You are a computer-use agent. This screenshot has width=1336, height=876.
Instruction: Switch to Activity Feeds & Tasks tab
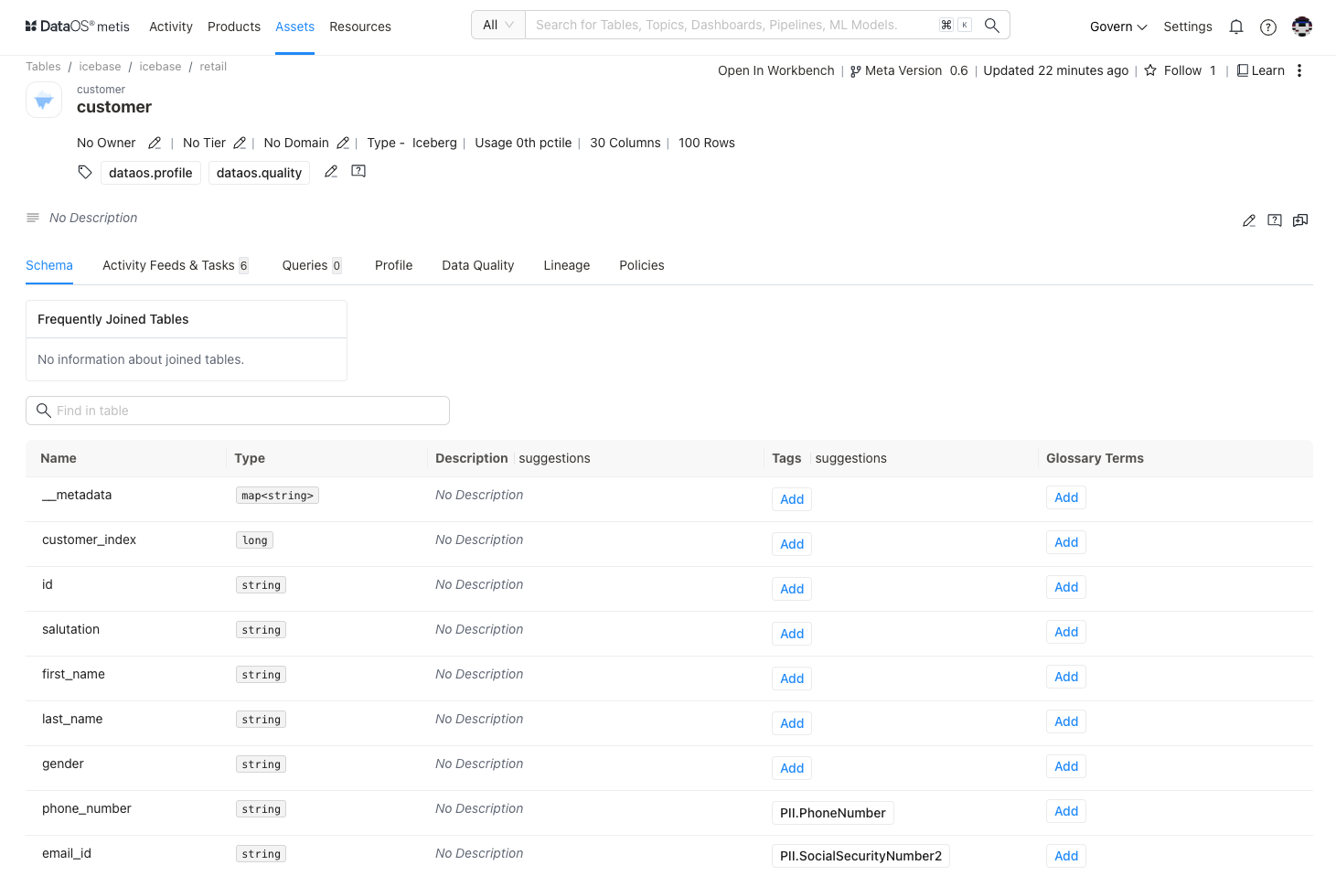click(x=175, y=265)
